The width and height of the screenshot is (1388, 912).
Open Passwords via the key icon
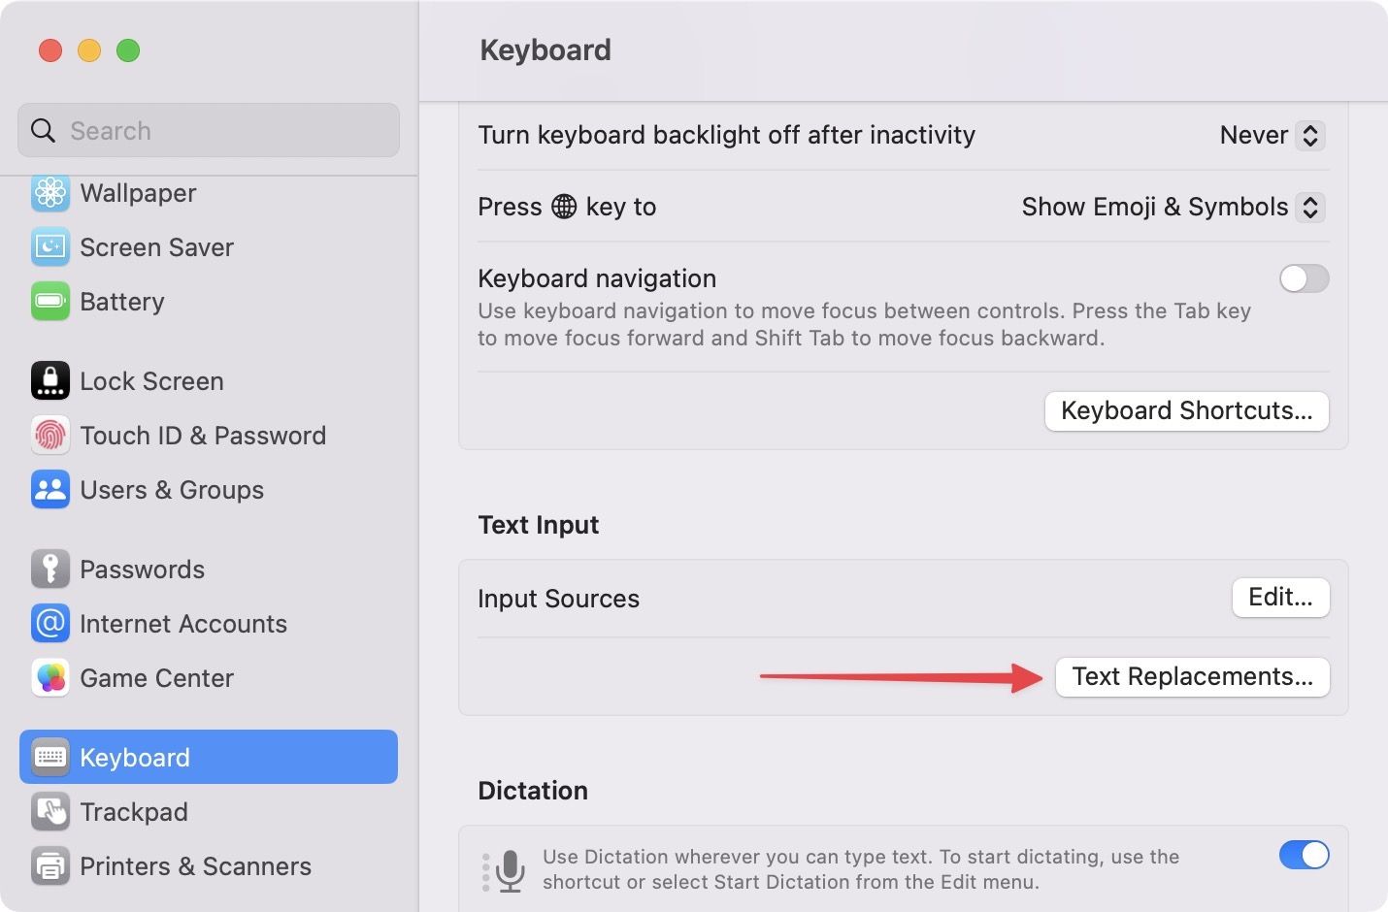50,570
